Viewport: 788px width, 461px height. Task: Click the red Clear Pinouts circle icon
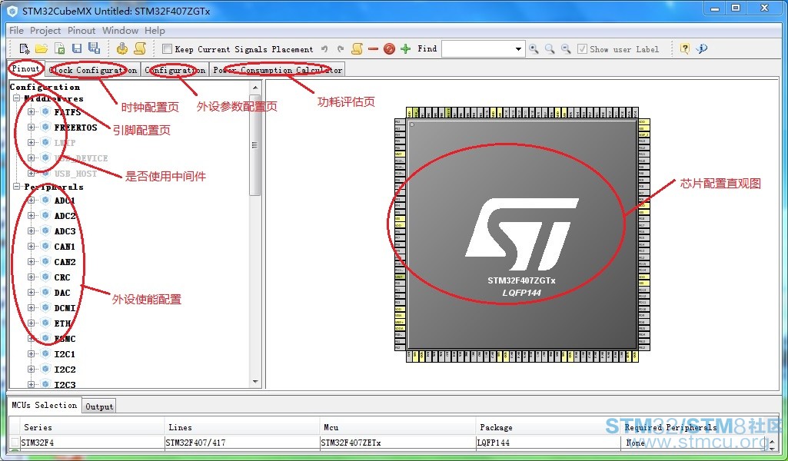pyautogui.click(x=389, y=48)
